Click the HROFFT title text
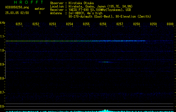Image resolution: width=176 pixels, height=112 pixels. 29,2
